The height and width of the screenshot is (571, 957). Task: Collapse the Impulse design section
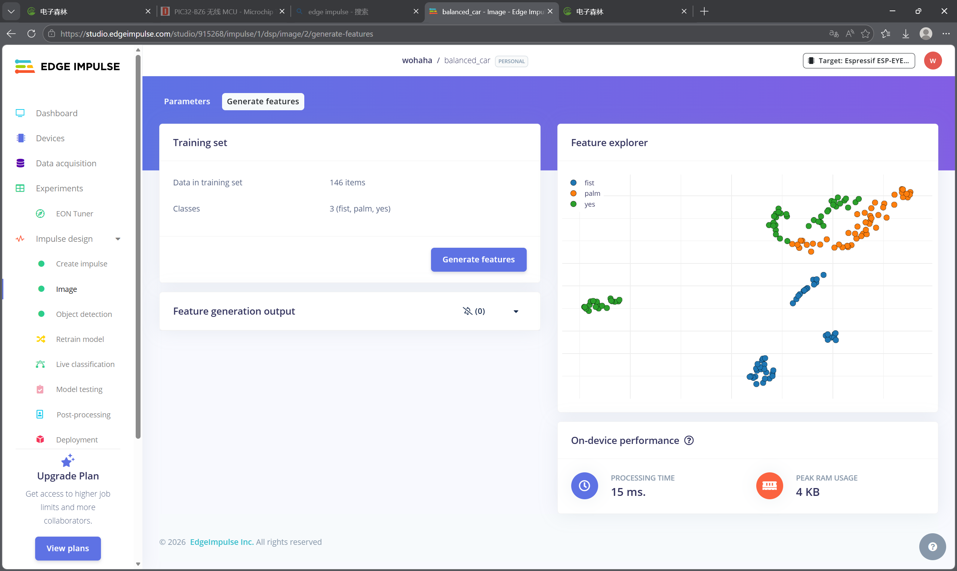pyautogui.click(x=118, y=239)
